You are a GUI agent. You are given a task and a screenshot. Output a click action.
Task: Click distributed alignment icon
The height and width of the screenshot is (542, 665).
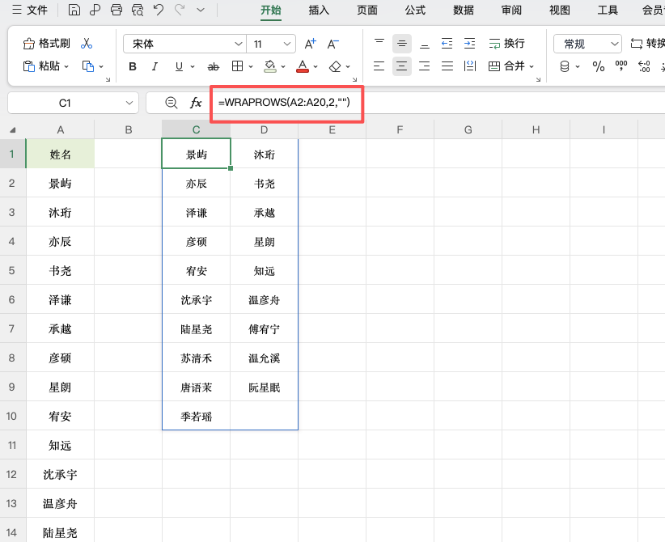tap(469, 66)
